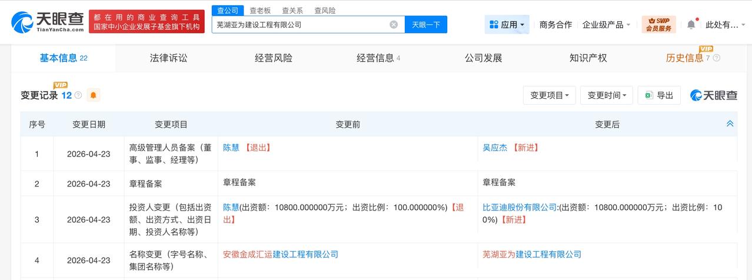752x280 pixels.
Task: Open the 变更项目 filter dropdown
Action: pyautogui.click(x=550, y=95)
